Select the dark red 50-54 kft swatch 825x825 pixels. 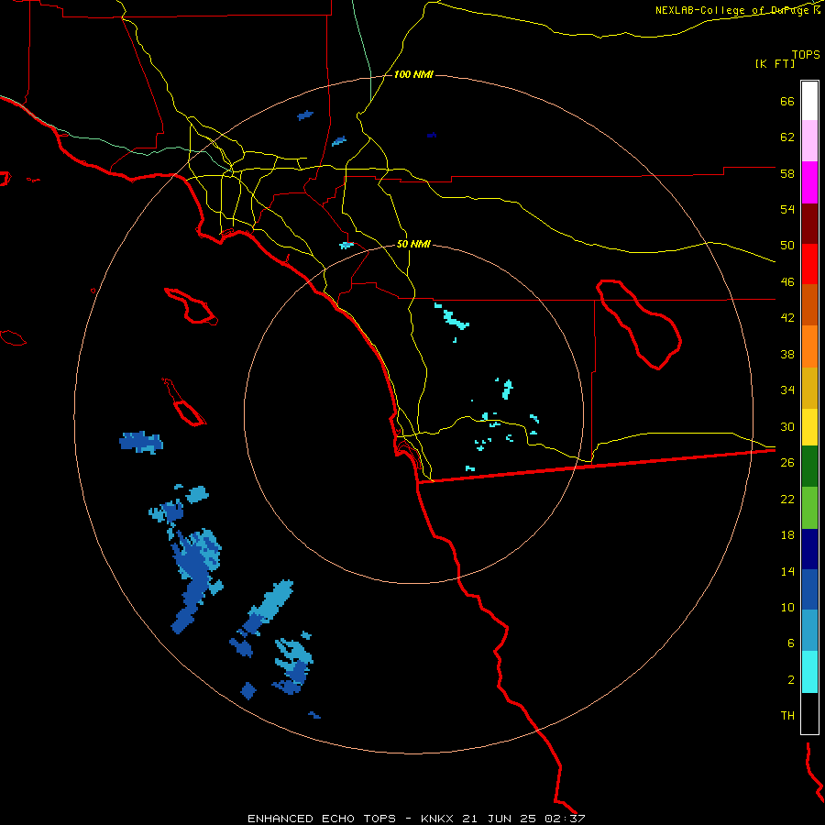point(809,223)
